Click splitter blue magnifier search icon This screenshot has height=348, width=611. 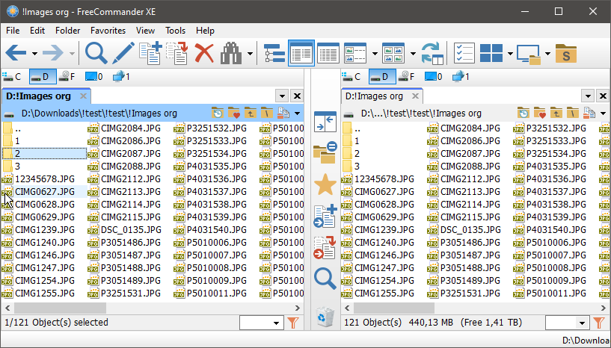[325, 279]
